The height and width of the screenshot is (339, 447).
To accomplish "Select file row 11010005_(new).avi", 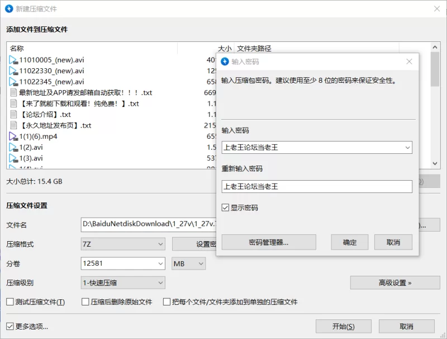I will point(112,60).
